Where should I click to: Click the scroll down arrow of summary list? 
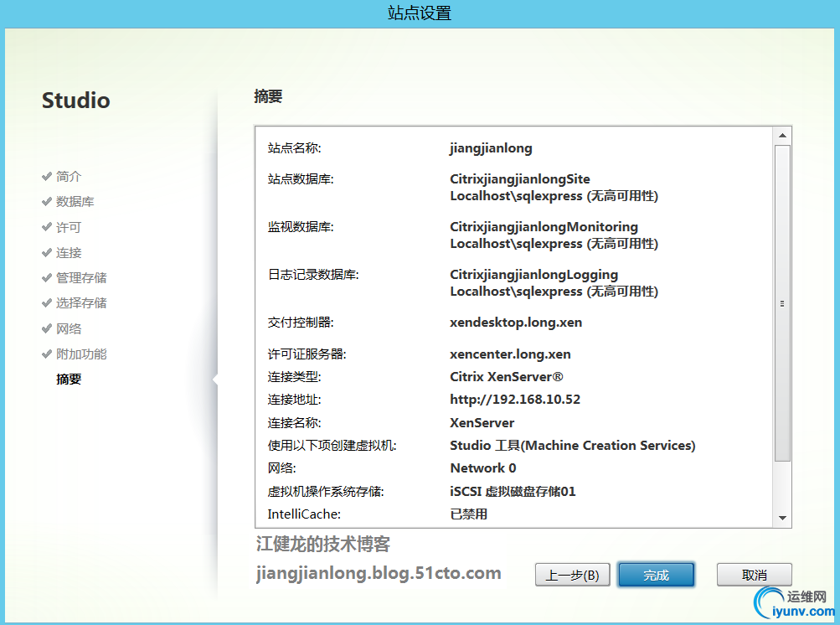(783, 518)
